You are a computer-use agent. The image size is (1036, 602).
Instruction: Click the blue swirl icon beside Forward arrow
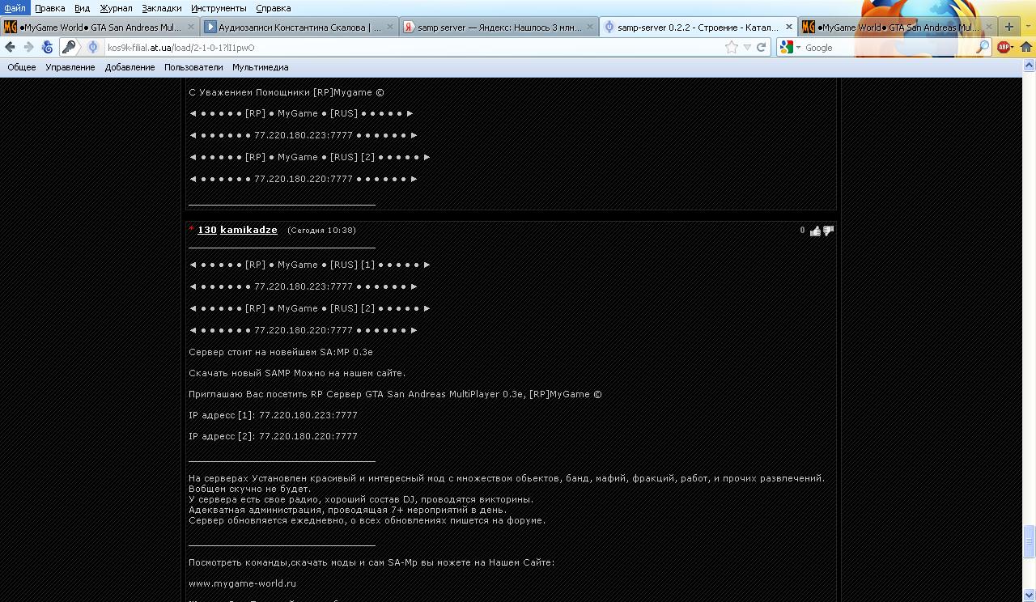pos(48,48)
